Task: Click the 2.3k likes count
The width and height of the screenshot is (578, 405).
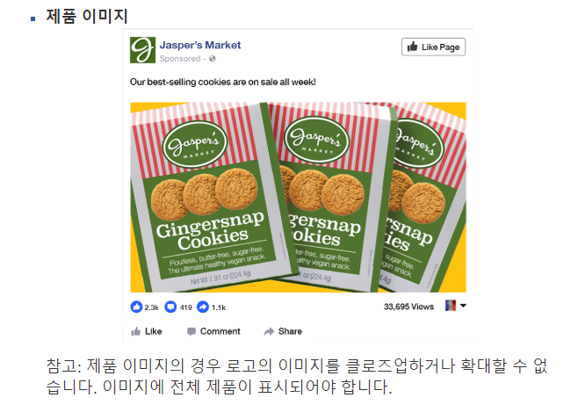Action: (x=151, y=307)
